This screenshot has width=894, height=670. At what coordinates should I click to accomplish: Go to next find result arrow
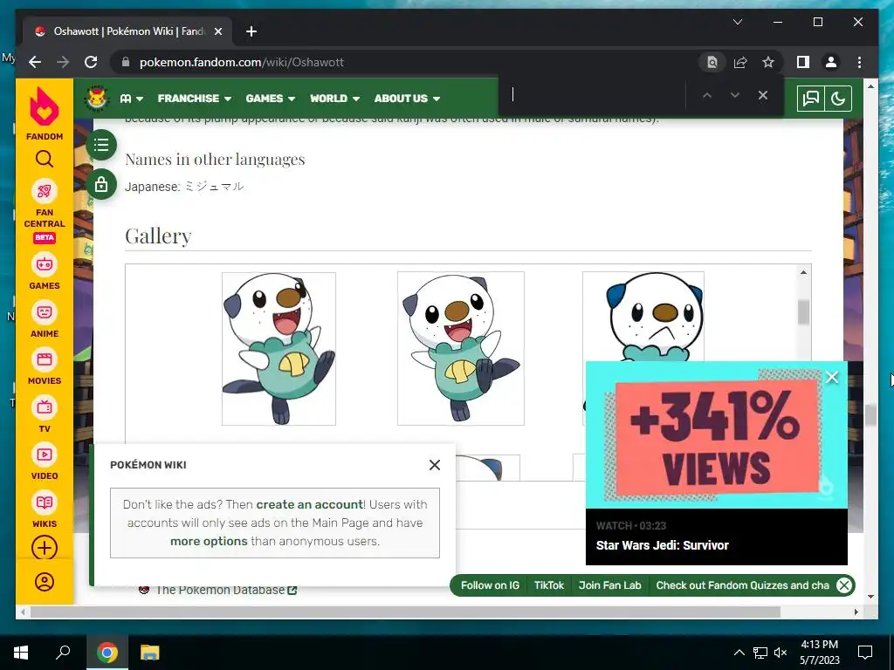point(735,95)
